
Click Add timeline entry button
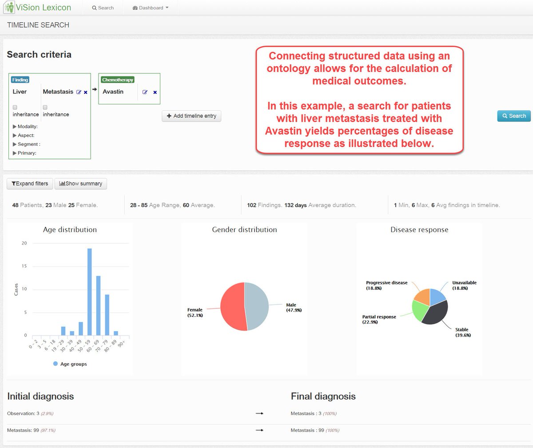point(191,116)
